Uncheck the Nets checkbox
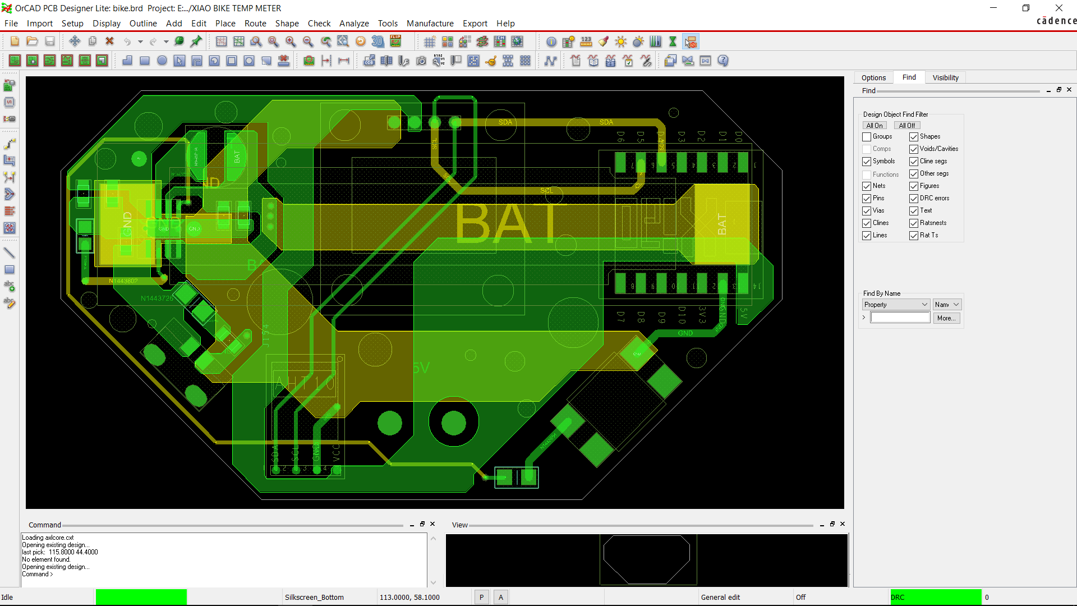Viewport: 1077px width, 606px height. tap(867, 186)
